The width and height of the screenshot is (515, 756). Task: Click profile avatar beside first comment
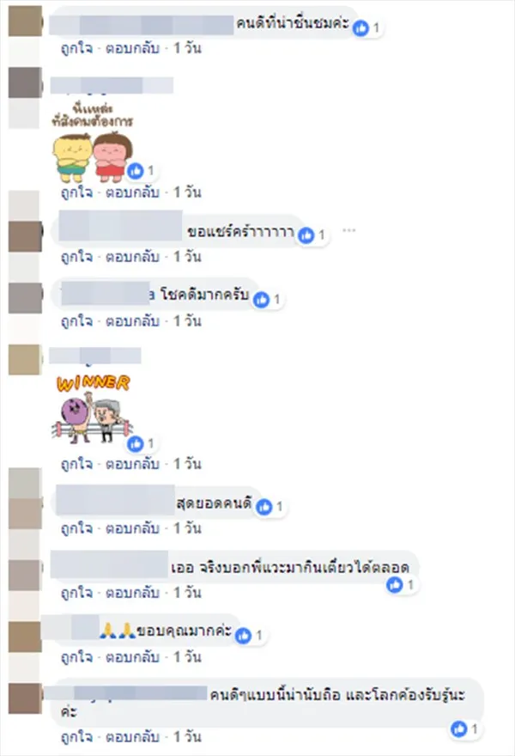pos(25,21)
